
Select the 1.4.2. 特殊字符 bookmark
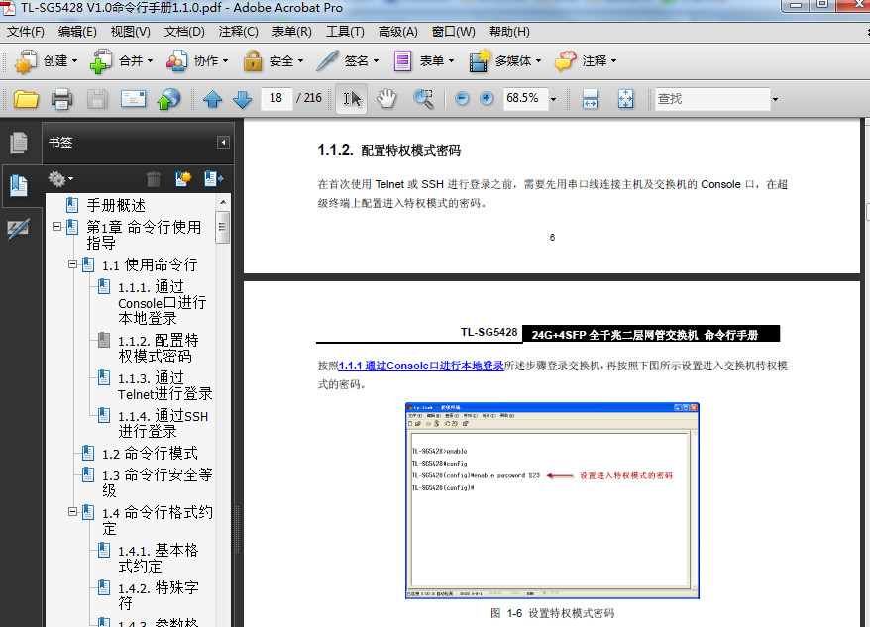tap(159, 595)
